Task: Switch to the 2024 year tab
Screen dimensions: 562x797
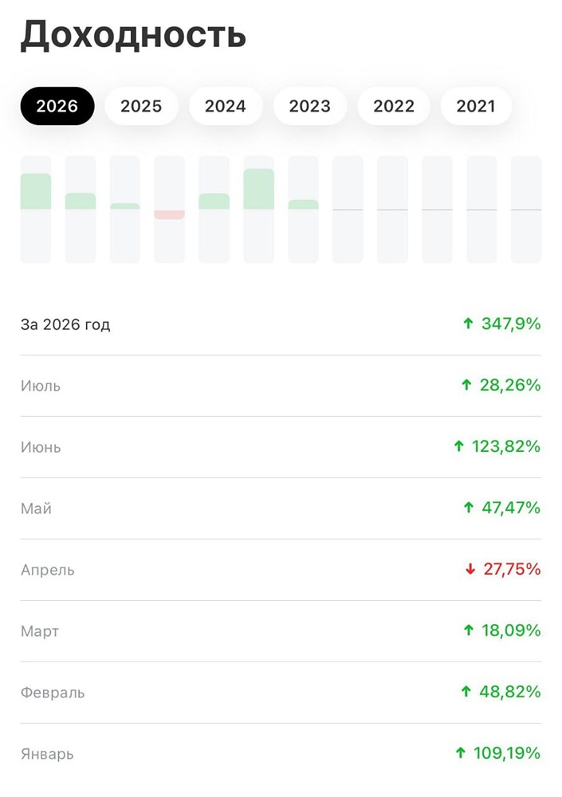Action: click(x=226, y=106)
